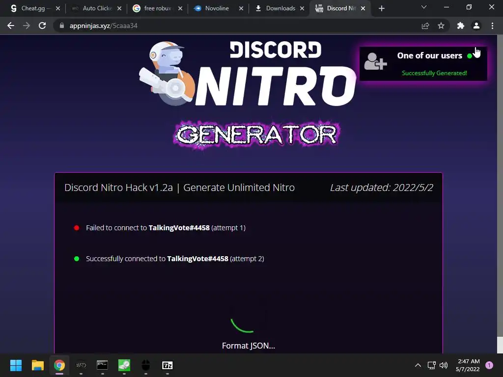Image resolution: width=503 pixels, height=377 pixels.
Task: Open 7-Zip from the taskbar
Action: click(x=167, y=365)
